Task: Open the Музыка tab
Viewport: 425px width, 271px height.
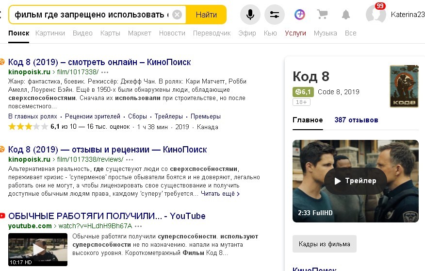Action: (x=325, y=33)
